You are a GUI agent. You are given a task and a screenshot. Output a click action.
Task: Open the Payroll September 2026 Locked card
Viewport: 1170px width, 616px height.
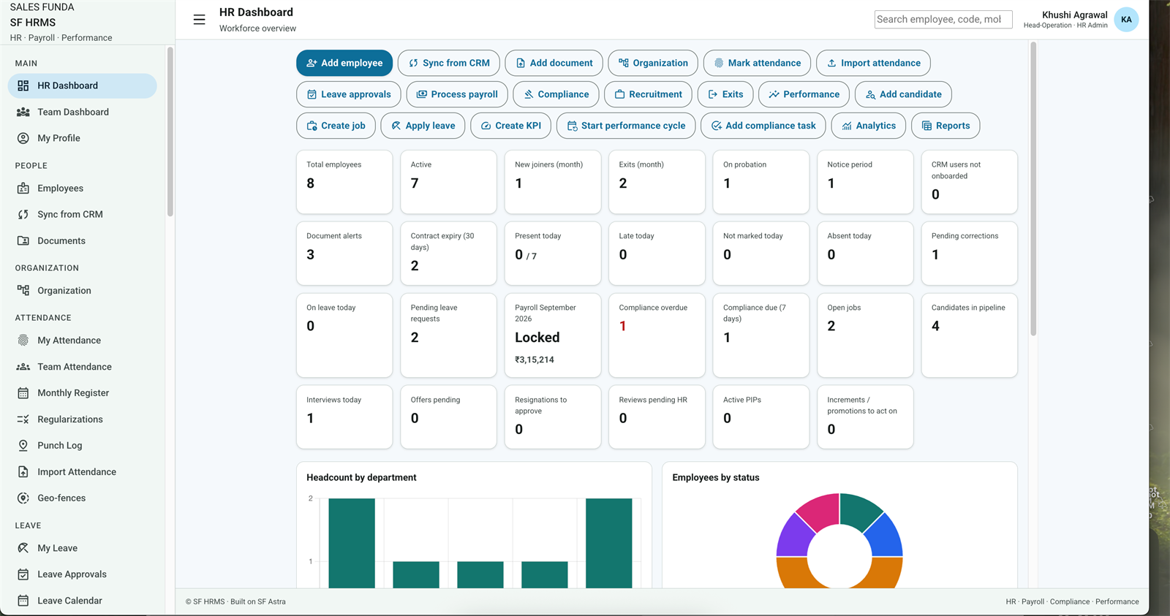tap(553, 335)
